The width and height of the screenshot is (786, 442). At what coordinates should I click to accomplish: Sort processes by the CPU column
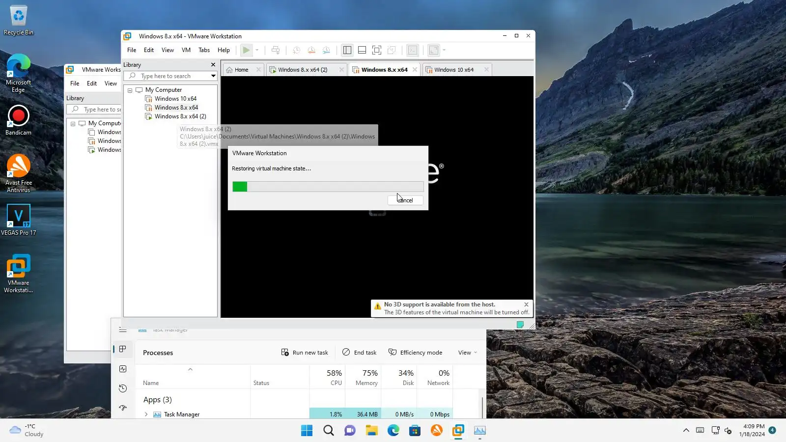tap(327, 377)
